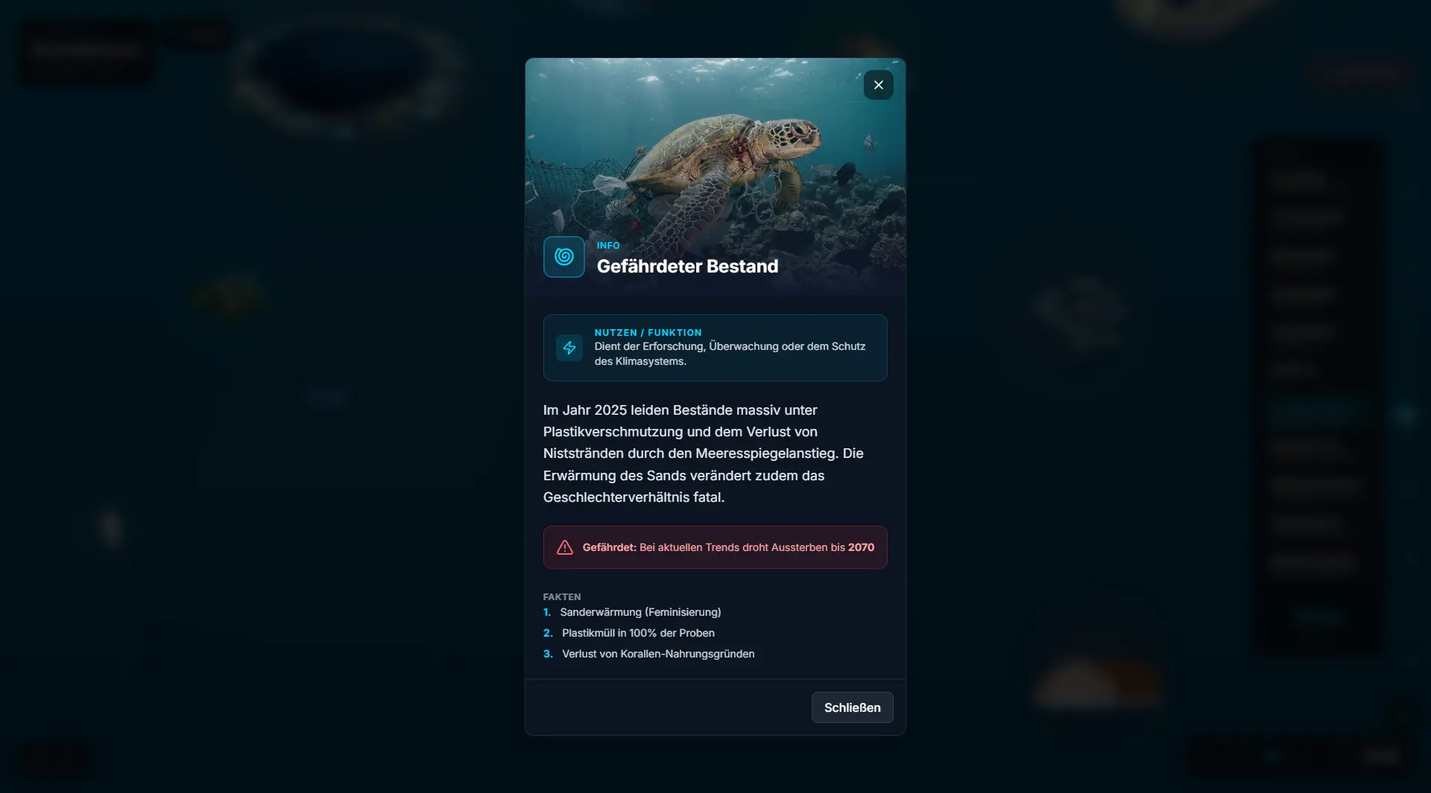Screen dimensions: 1431x793
Task: Click the paragraph about Plastikverschmutzung
Action: click(x=704, y=453)
